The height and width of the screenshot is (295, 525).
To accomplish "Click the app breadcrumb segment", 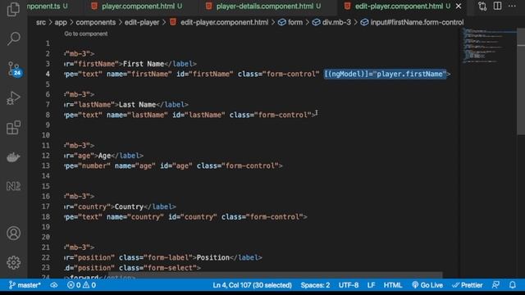I will tap(61, 22).
